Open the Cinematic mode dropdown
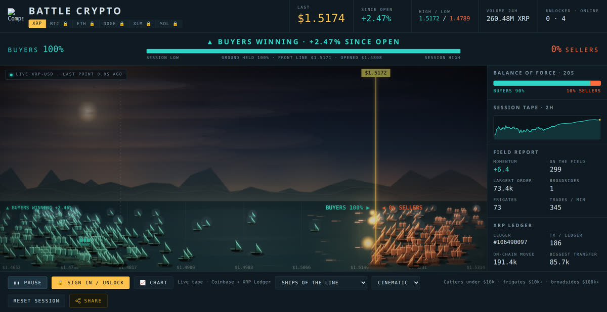The width and height of the screenshot is (607, 312). pyautogui.click(x=396, y=283)
